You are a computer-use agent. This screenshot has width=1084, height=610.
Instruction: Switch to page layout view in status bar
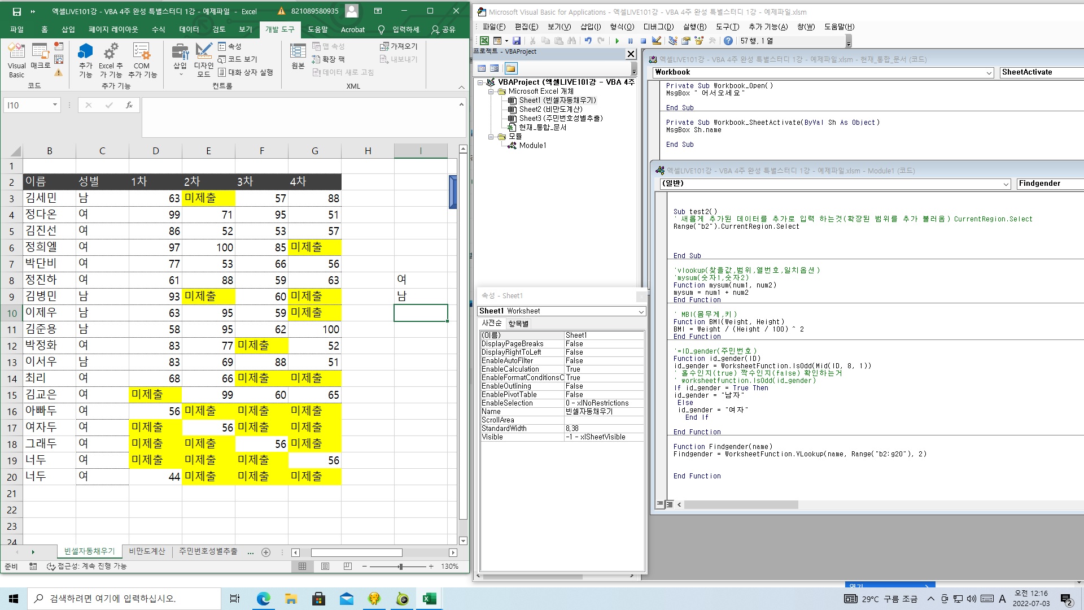tap(325, 566)
